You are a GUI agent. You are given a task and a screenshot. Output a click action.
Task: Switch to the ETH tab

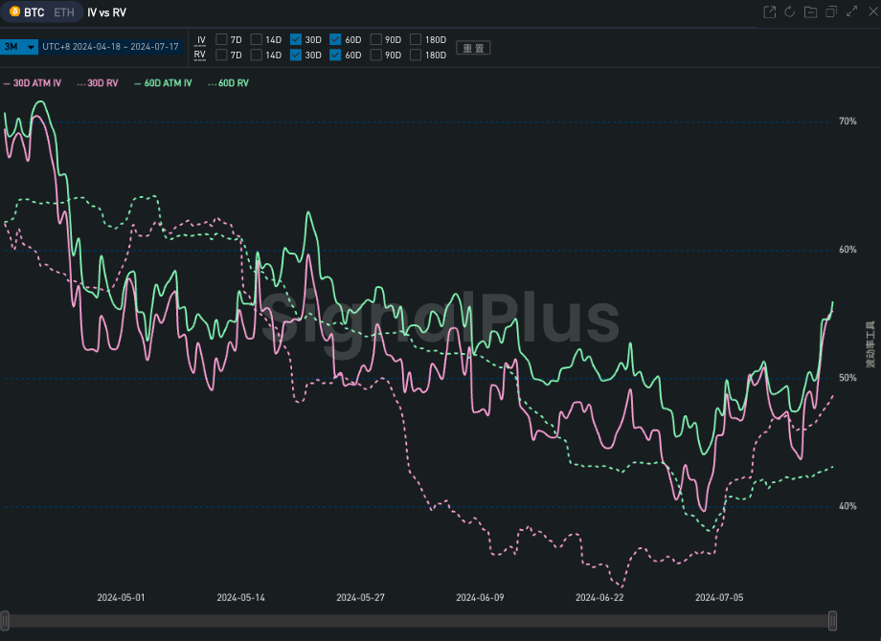[x=63, y=12]
